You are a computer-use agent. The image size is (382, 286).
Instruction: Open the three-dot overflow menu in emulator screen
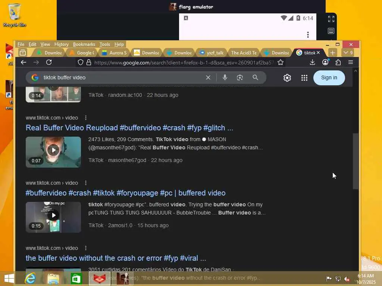[x=308, y=35]
